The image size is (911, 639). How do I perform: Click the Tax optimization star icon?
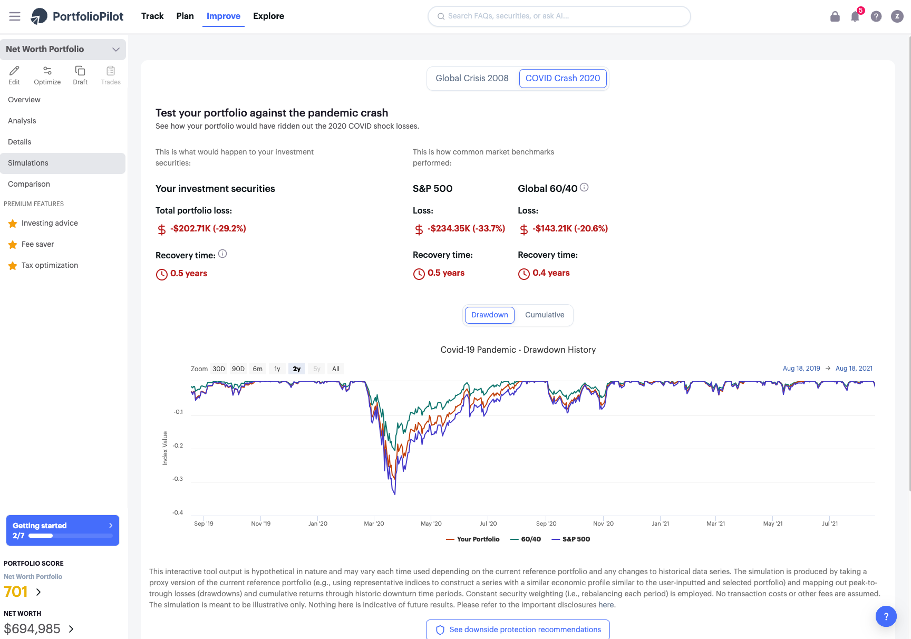click(x=13, y=266)
